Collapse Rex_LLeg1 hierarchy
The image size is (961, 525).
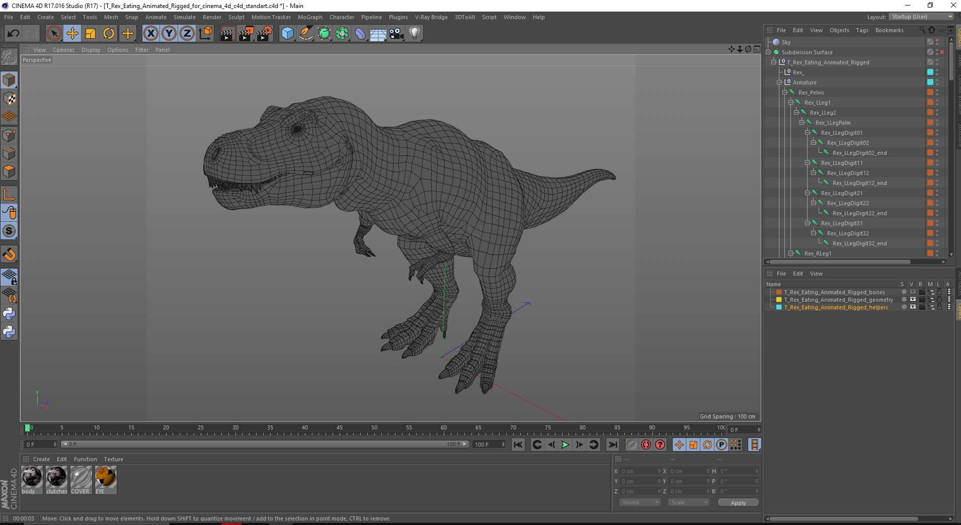(790, 103)
